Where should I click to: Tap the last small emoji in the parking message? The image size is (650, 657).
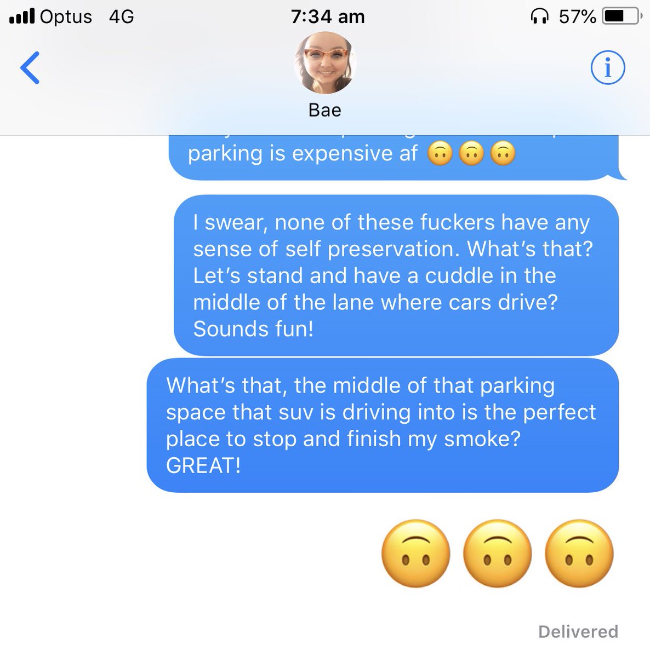(x=503, y=154)
